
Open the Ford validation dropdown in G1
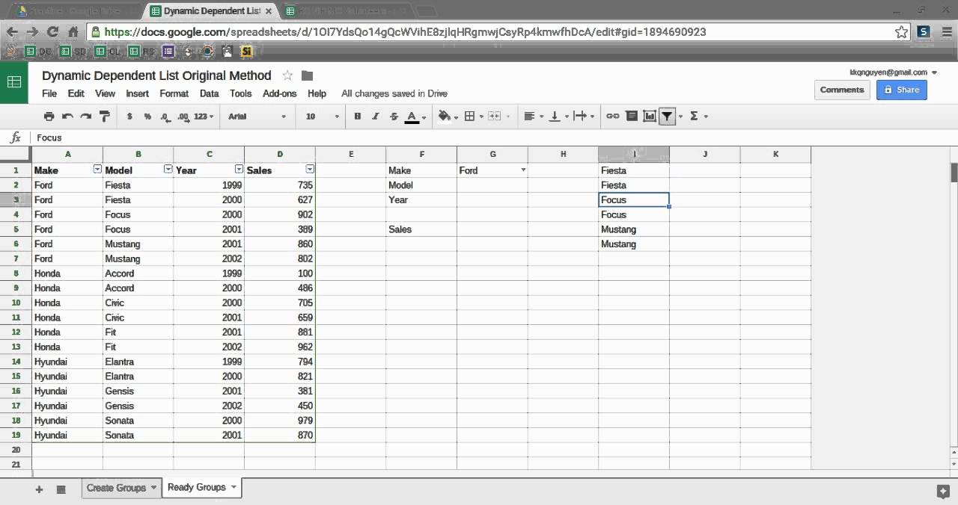523,170
